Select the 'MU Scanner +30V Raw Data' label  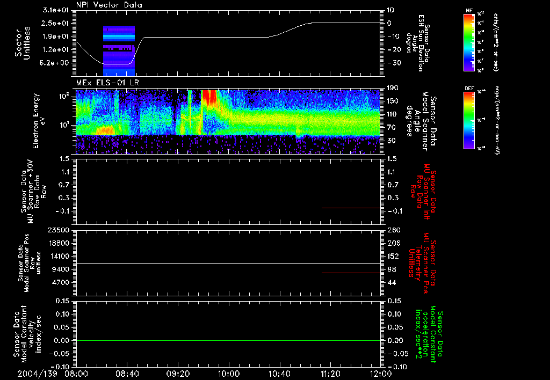pos(34,192)
